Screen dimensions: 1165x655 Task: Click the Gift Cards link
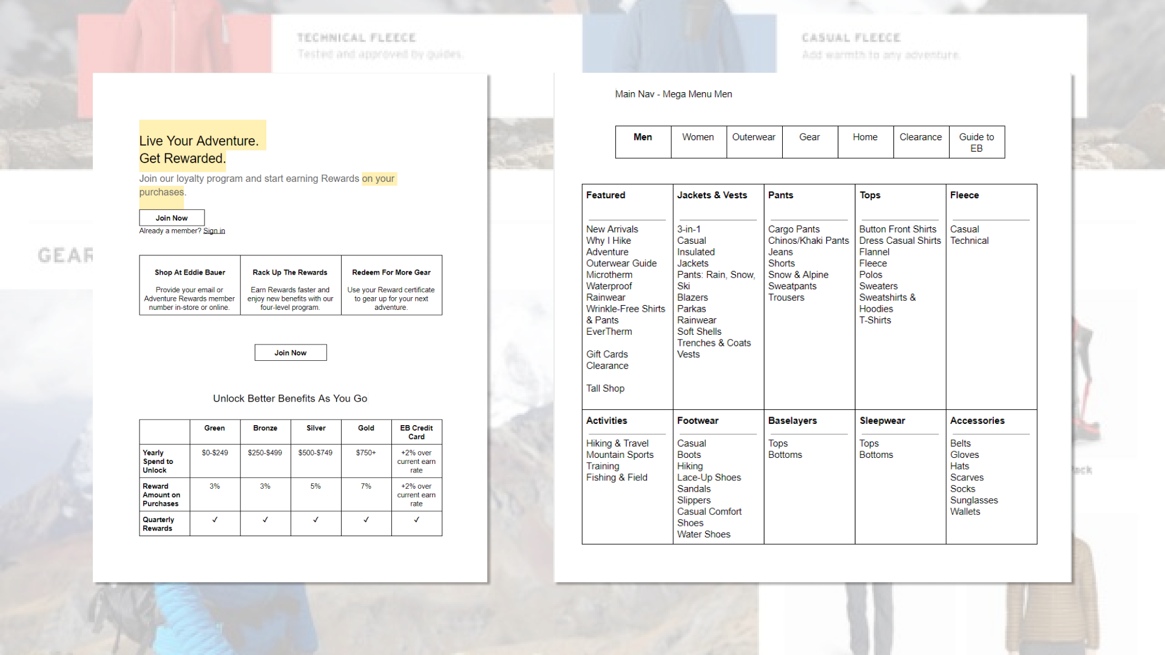click(607, 354)
